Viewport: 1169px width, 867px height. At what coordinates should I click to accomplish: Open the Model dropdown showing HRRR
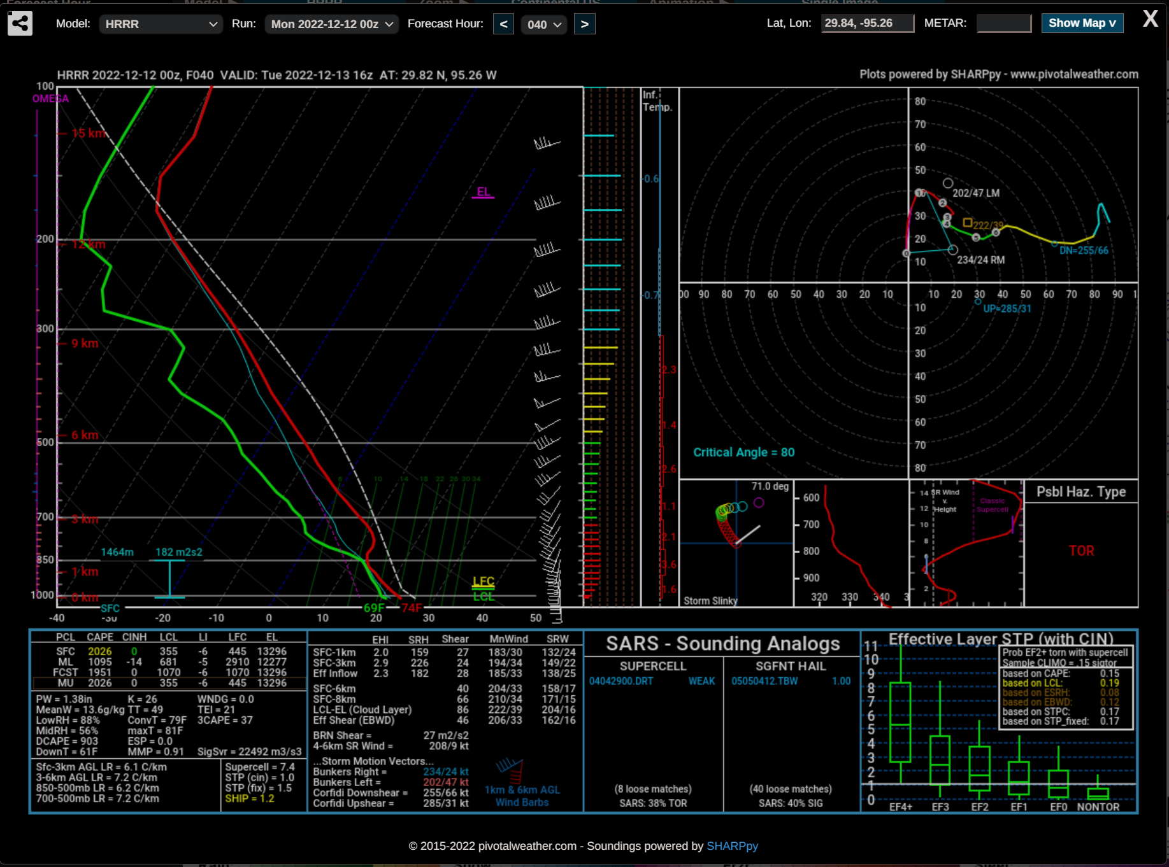coord(161,24)
